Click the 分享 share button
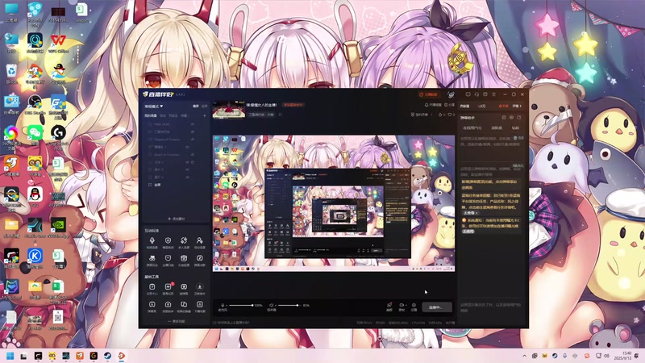 click(x=450, y=105)
